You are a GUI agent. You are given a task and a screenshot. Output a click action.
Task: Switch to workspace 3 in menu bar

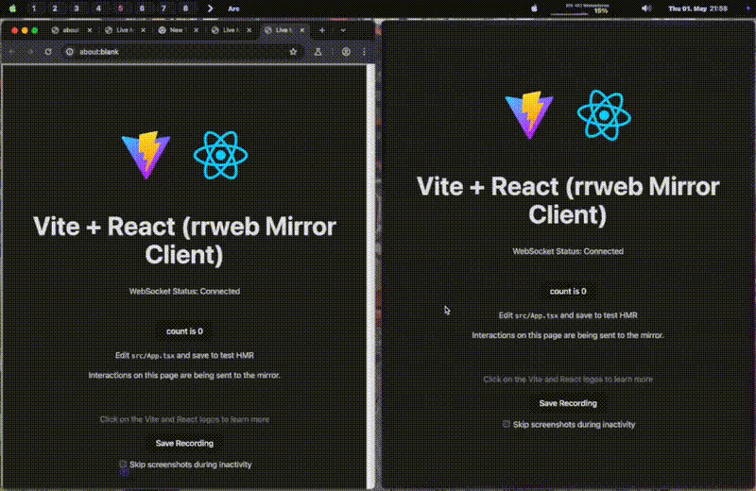pyautogui.click(x=77, y=8)
